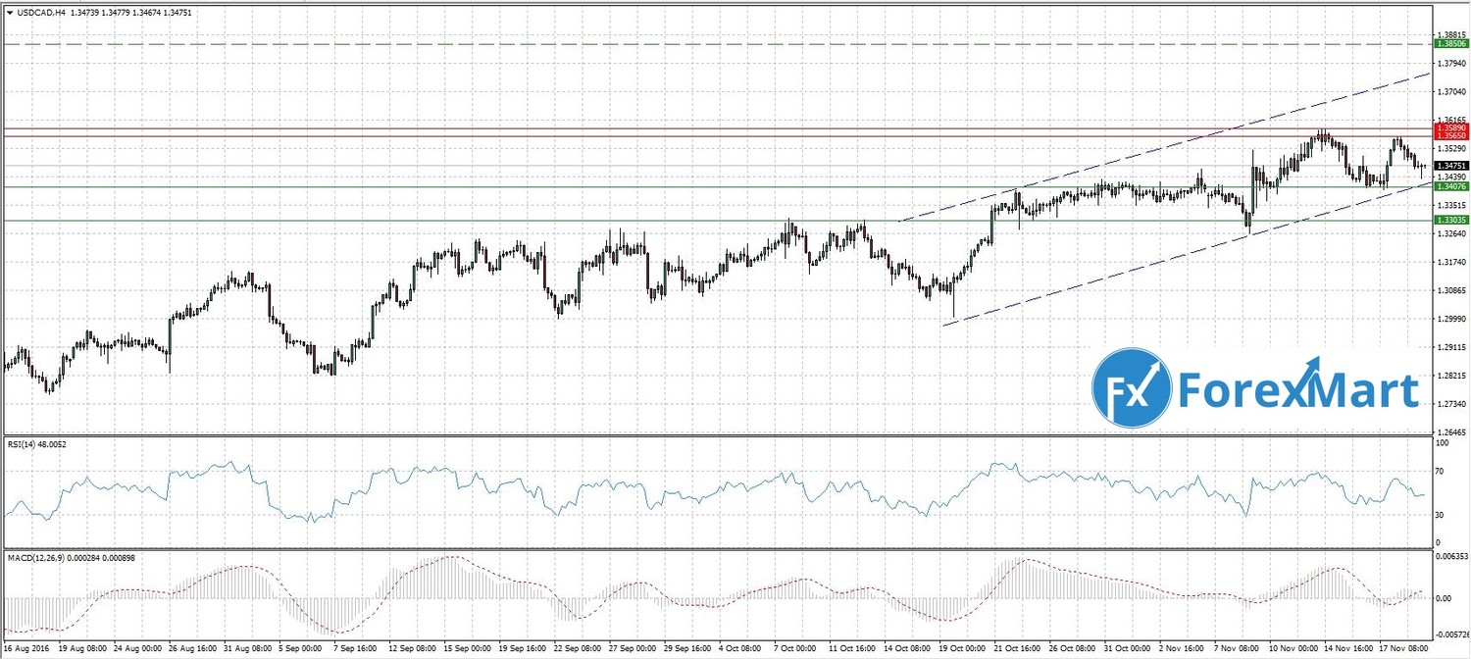Click the RSI 70 level scale value
1471x659 pixels.
[1440, 472]
